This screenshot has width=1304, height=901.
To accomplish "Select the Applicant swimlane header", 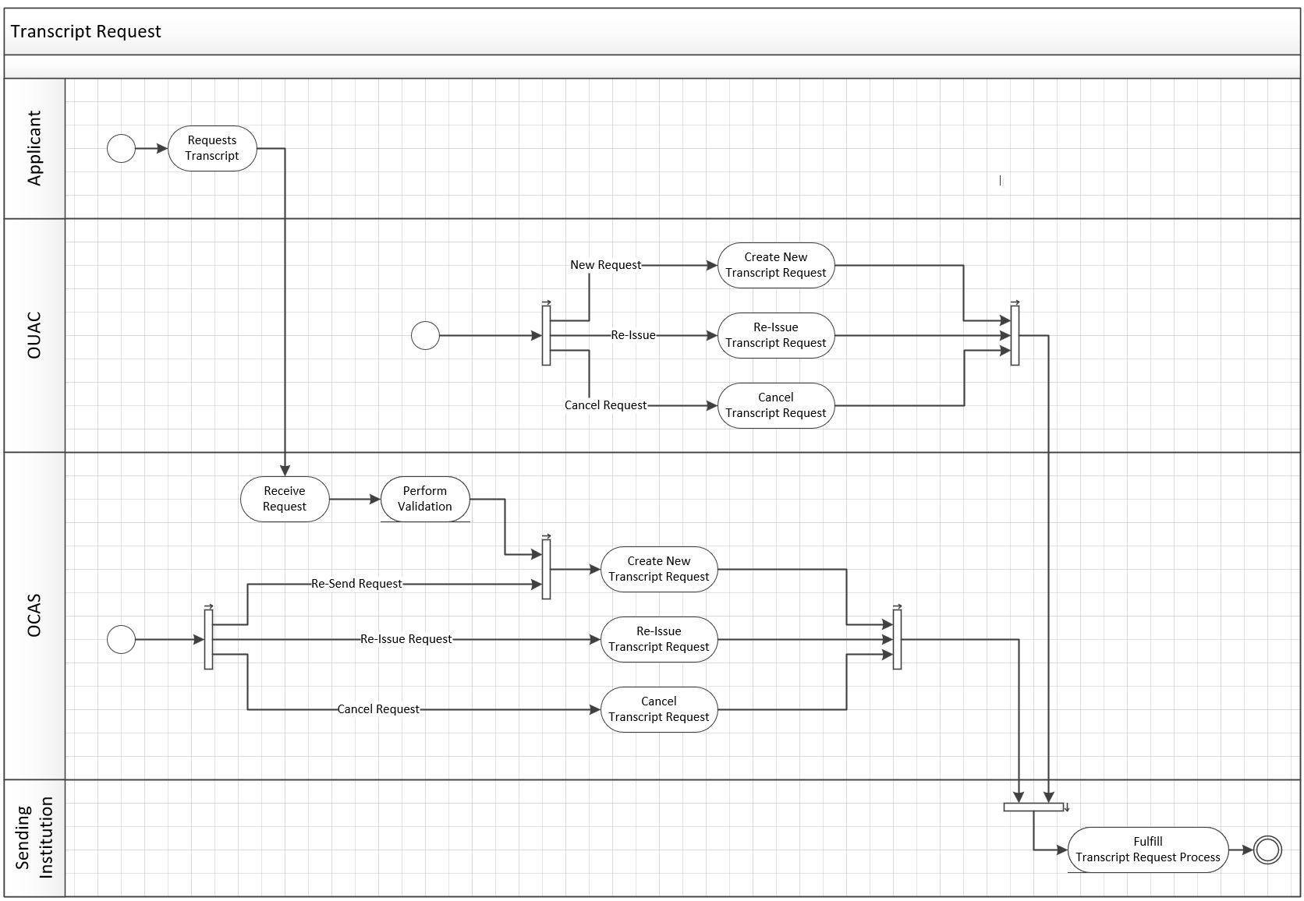I will 34,148.
